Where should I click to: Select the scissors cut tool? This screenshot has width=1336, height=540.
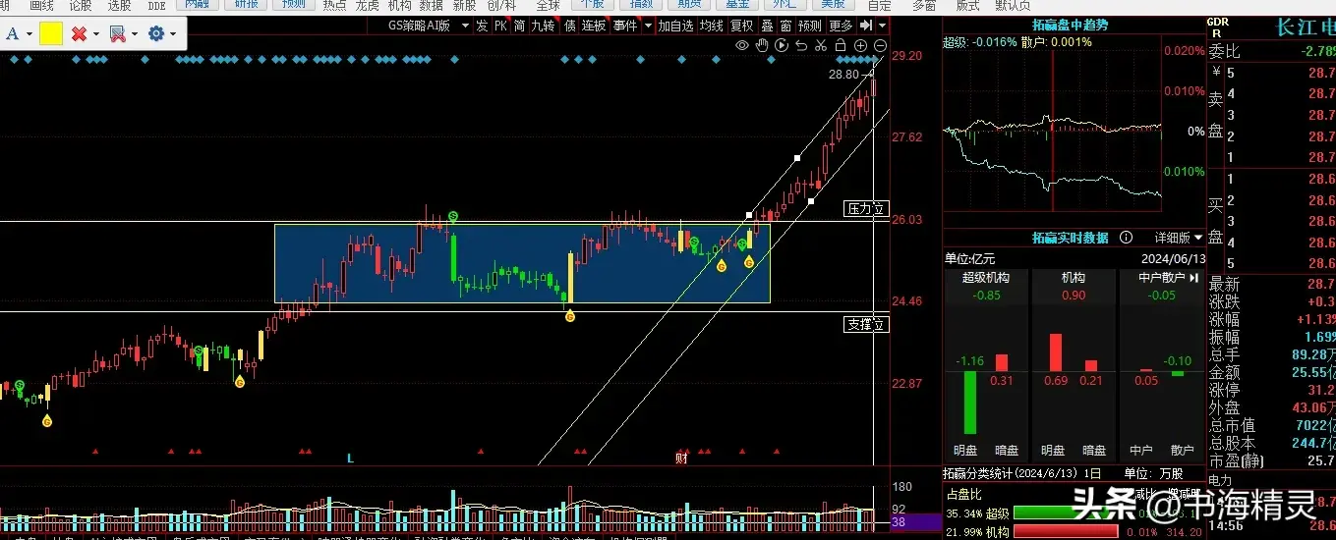pyautogui.click(x=821, y=45)
